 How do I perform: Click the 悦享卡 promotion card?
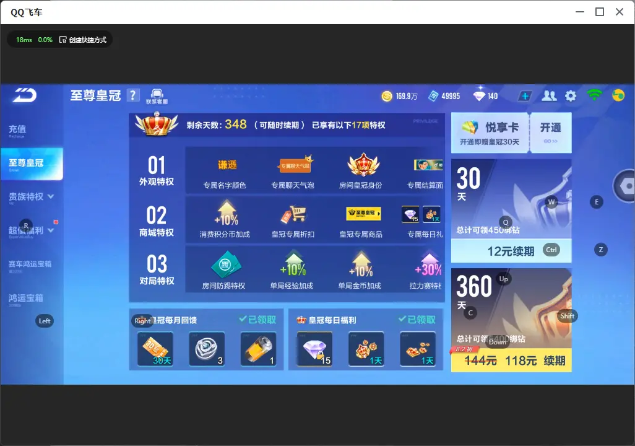(490, 133)
